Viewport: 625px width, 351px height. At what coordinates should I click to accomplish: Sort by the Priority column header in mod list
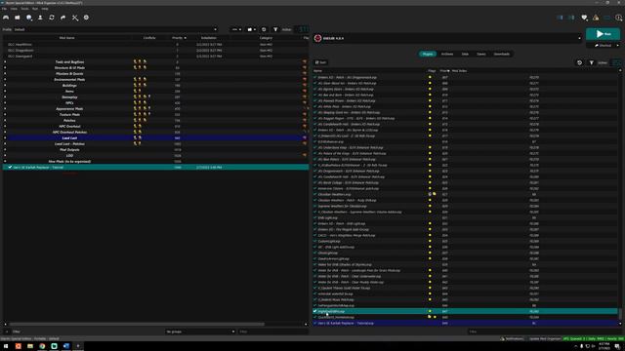(x=179, y=38)
